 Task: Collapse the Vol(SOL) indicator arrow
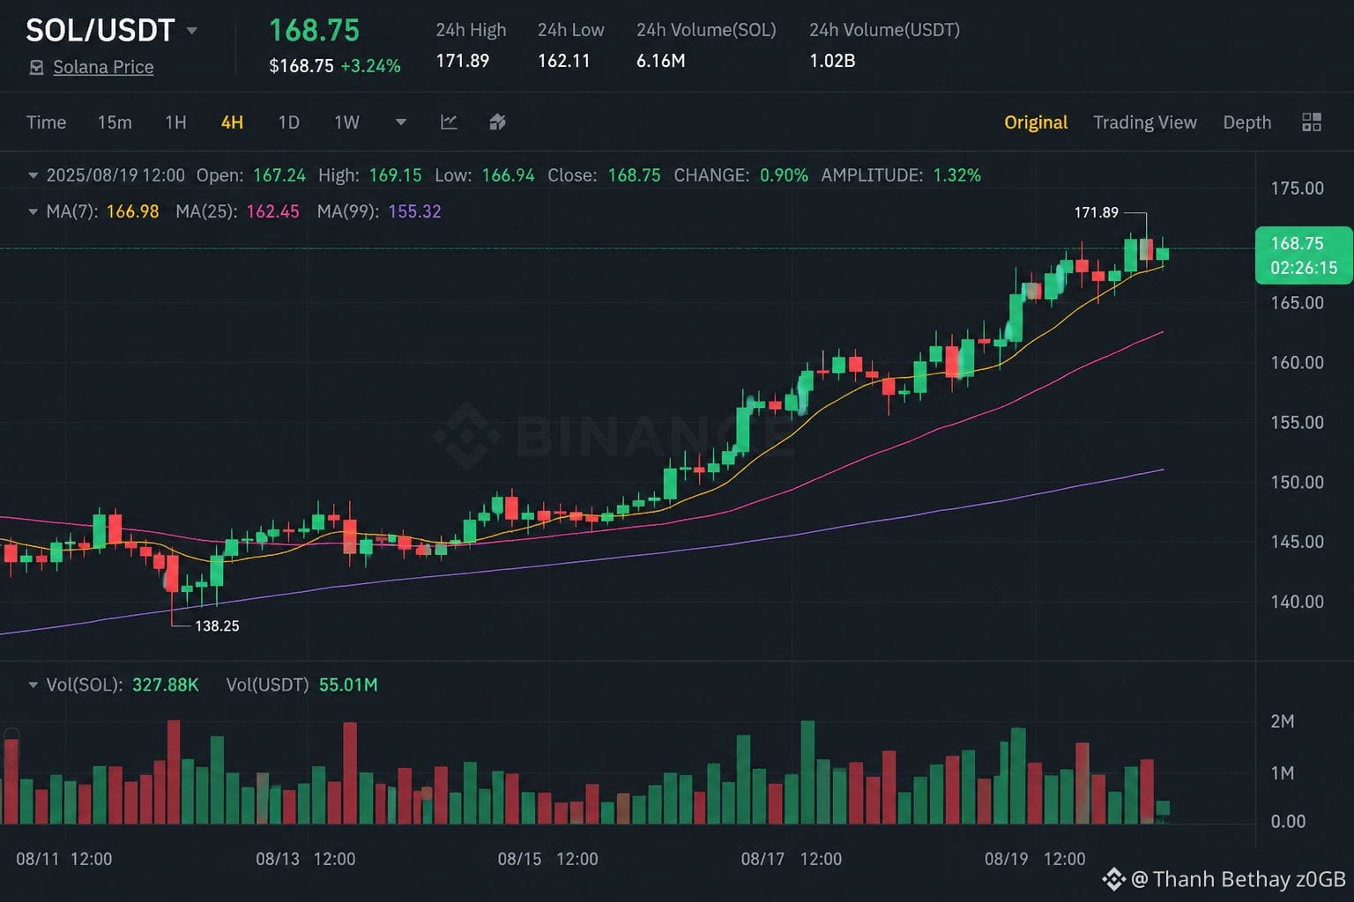click(33, 684)
